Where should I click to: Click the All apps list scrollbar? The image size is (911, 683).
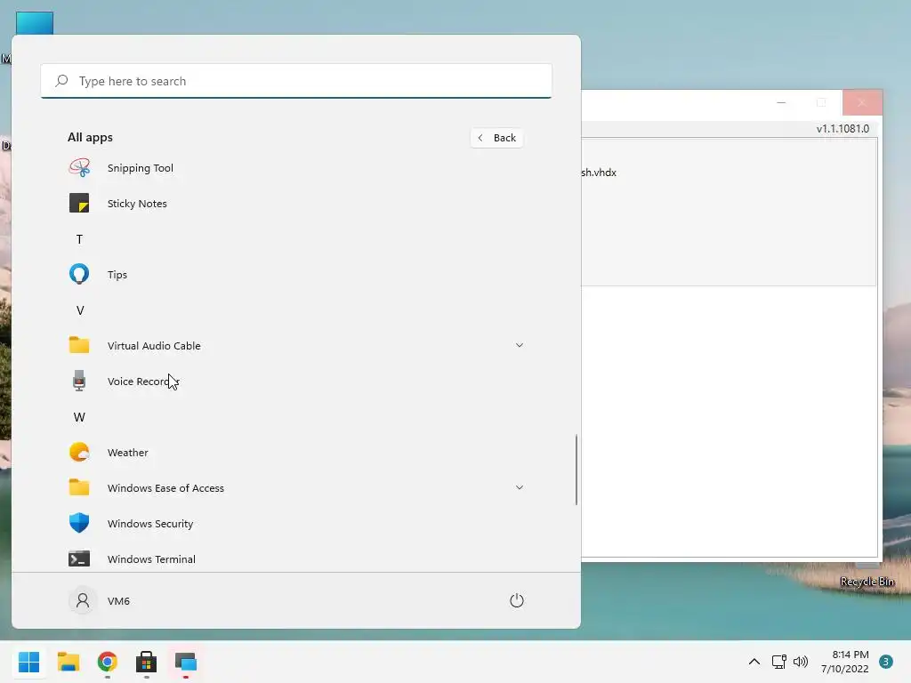tap(576, 470)
